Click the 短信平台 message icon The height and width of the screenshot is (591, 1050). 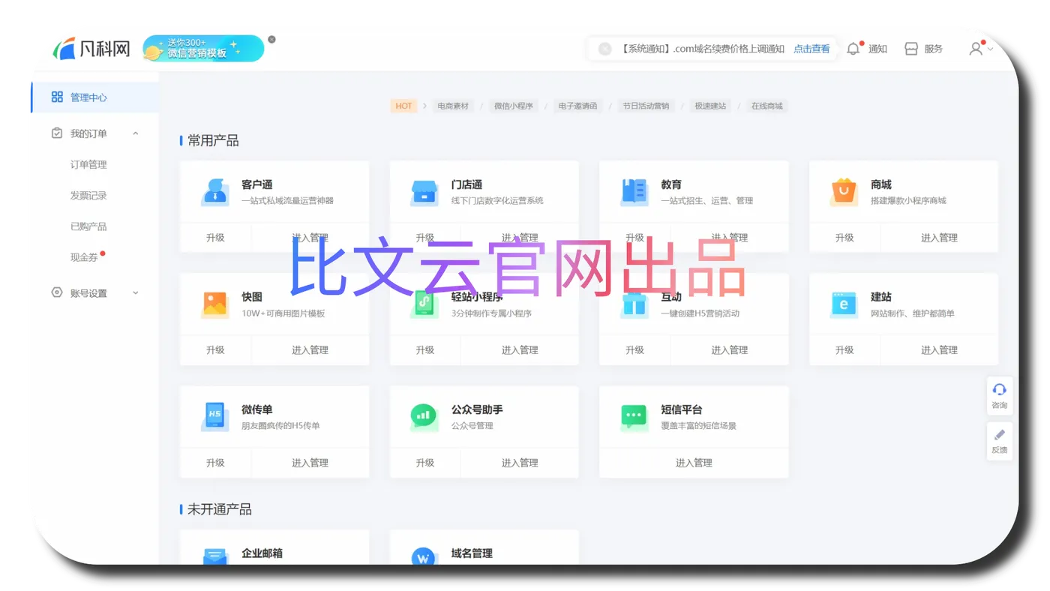tap(634, 417)
